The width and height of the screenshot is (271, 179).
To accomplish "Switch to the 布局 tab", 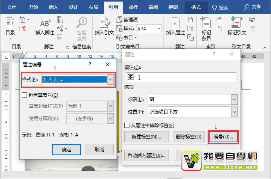I will pyautogui.click(x=93, y=7).
